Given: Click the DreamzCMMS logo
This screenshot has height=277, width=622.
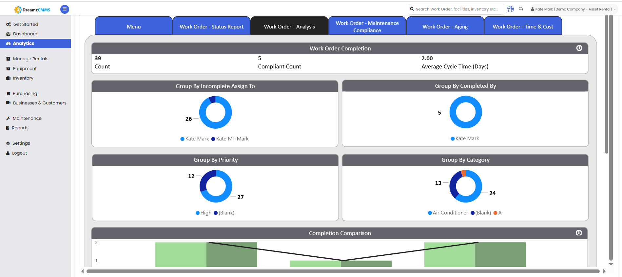Looking at the screenshot, I should (x=32, y=9).
